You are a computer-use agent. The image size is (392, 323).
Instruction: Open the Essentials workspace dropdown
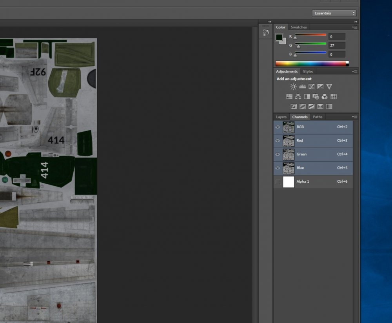(334, 13)
